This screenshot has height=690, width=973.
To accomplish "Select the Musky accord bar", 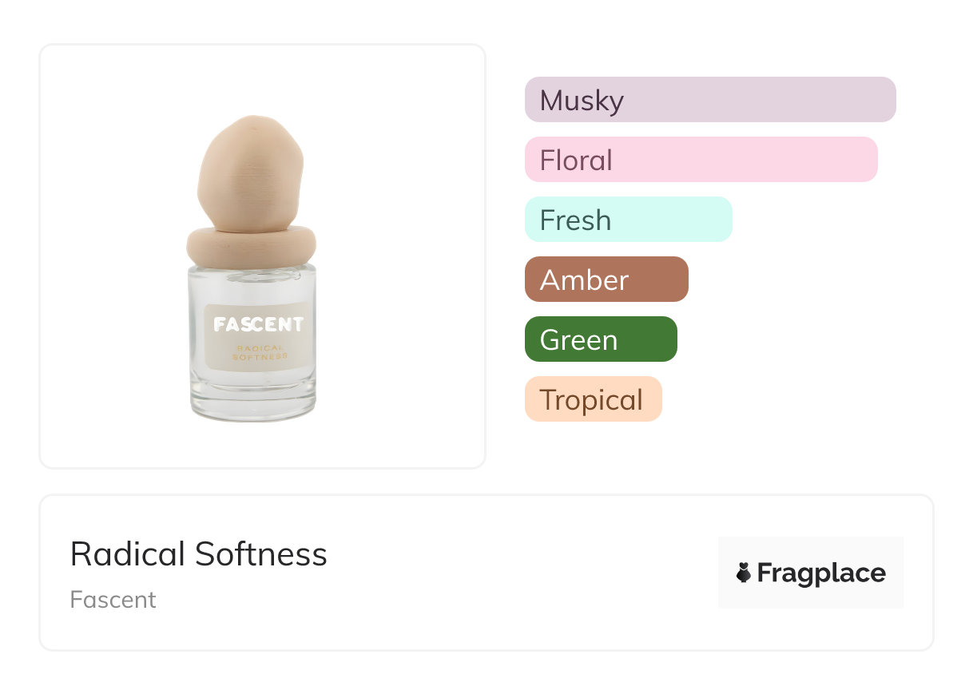I will click(709, 100).
